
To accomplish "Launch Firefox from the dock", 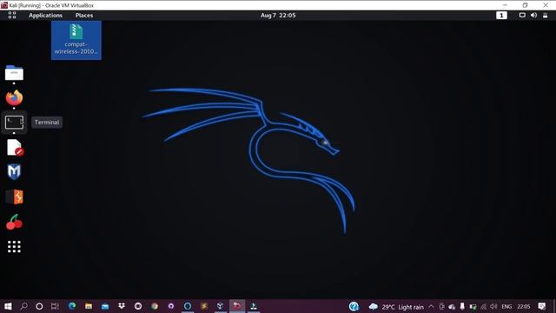I will (14, 98).
